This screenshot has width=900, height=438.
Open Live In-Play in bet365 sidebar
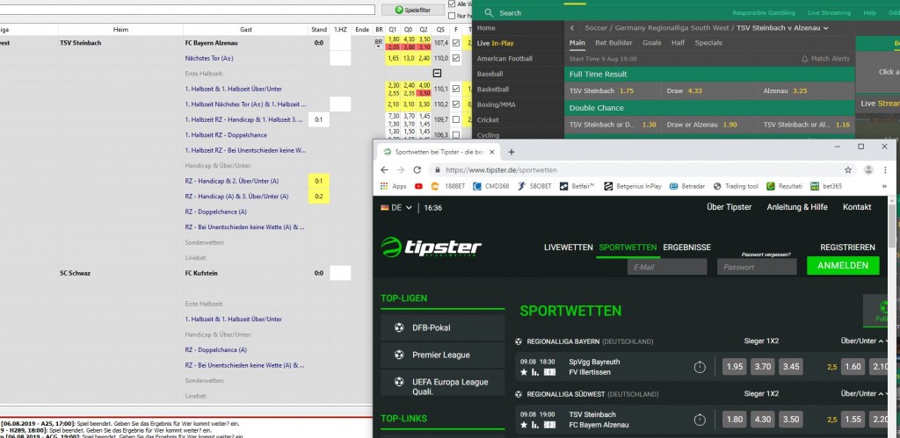pyautogui.click(x=496, y=43)
